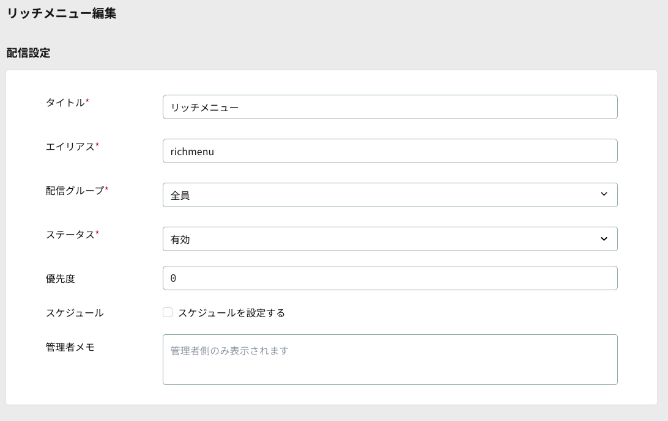Click the リッチメニュー編集 page heading
668x421 pixels.
61,13
